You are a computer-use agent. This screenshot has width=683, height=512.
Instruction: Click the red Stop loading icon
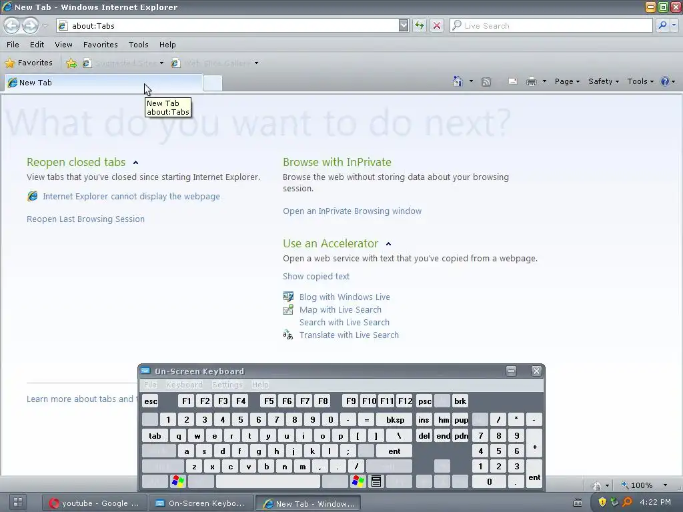point(436,26)
